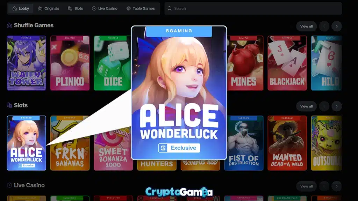This screenshot has height=201, width=358.
Task: Click the Lobby home icon
Action: pos(15,8)
